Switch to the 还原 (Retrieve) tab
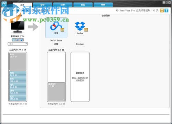The width and height of the screenshot is (172, 124). [63, 5]
